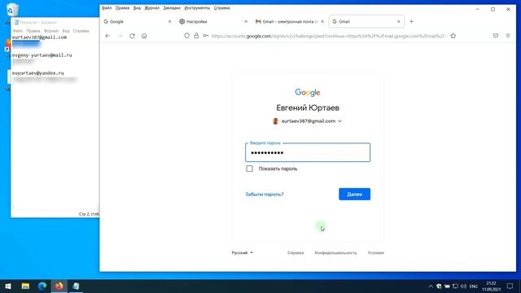Launch Microsoft Edge from taskbar
Image resolution: width=521 pixels, height=293 pixels.
pyautogui.click(x=42, y=286)
